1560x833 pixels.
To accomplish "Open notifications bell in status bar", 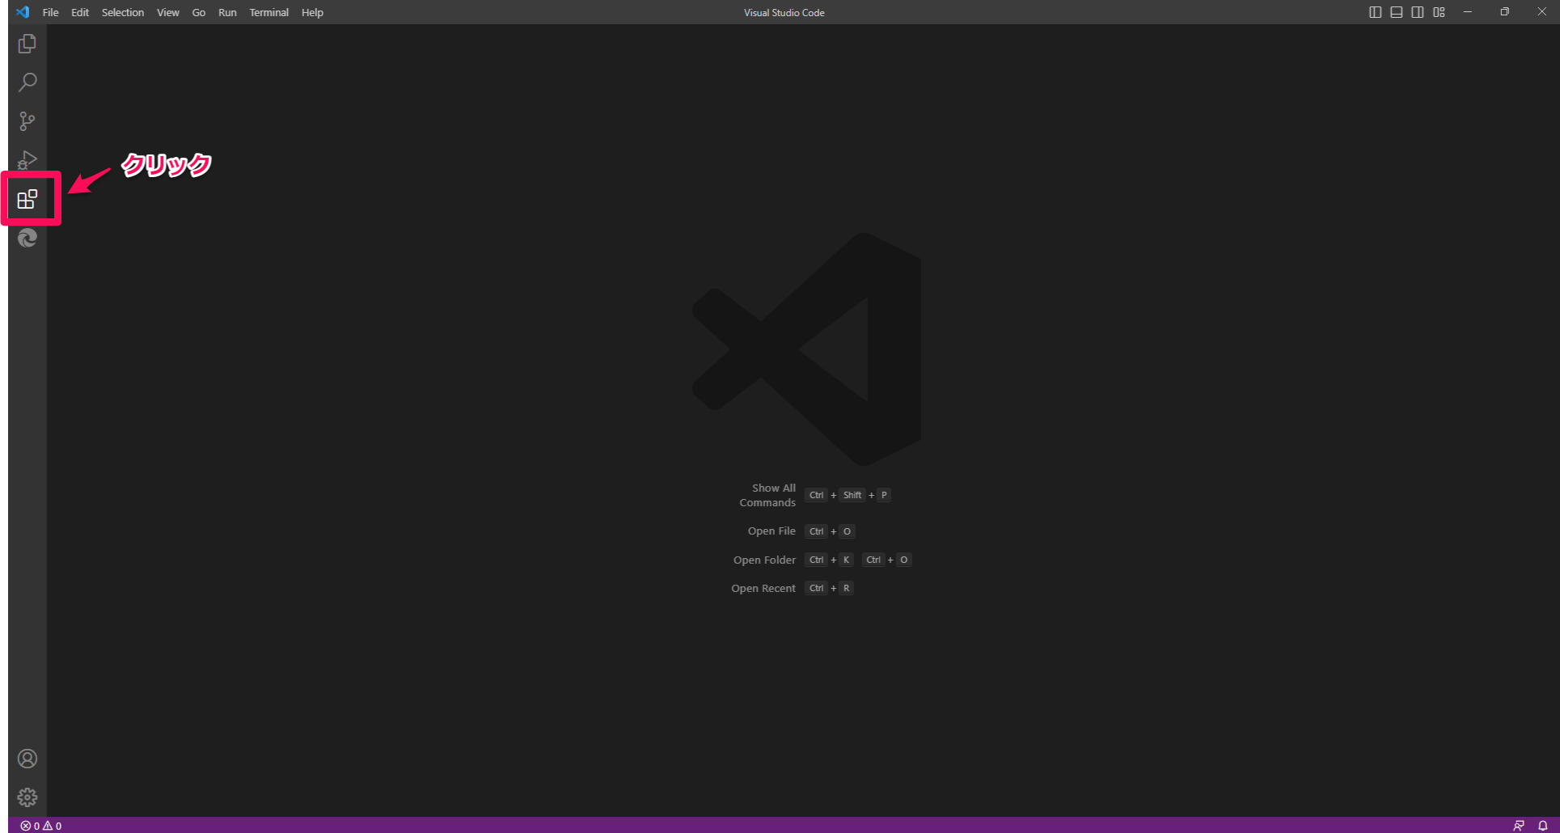I will click(1542, 826).
